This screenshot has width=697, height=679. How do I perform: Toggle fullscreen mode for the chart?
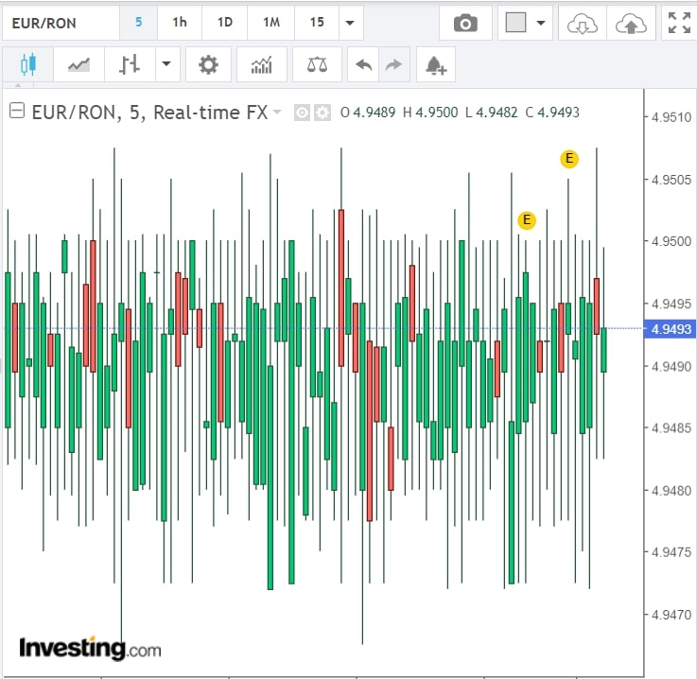pos(678,23)
